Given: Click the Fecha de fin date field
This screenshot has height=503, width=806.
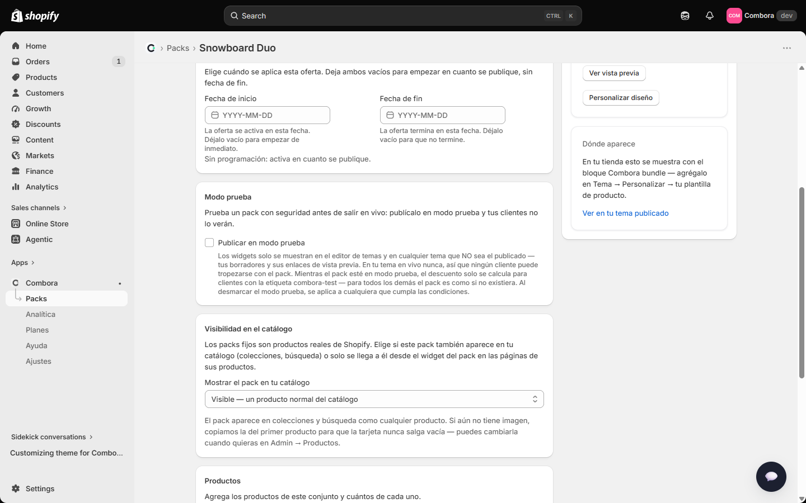Looking at the screenshot, I should 443,115.
